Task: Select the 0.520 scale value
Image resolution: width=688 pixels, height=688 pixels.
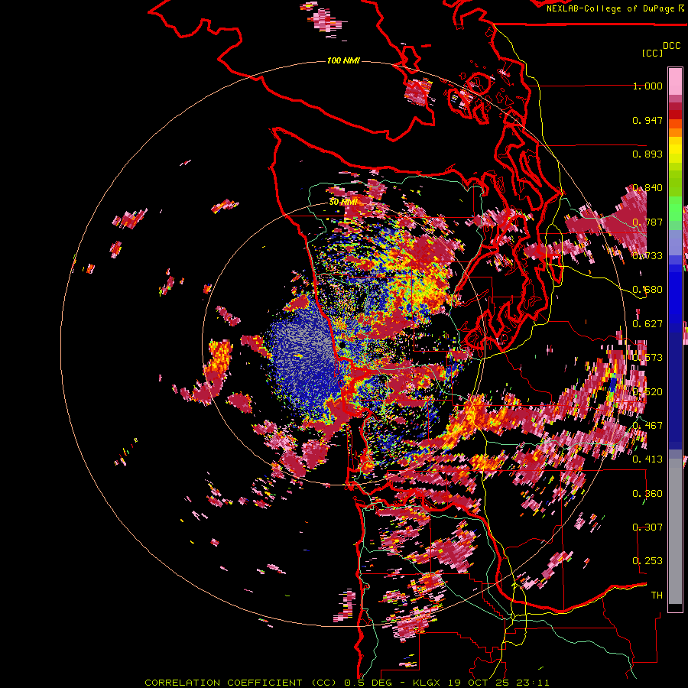Action: pyautogui.click(x=647, y=392)
